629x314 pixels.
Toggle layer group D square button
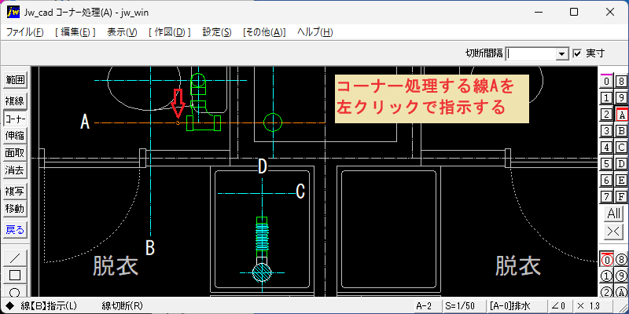click(621, 163)
